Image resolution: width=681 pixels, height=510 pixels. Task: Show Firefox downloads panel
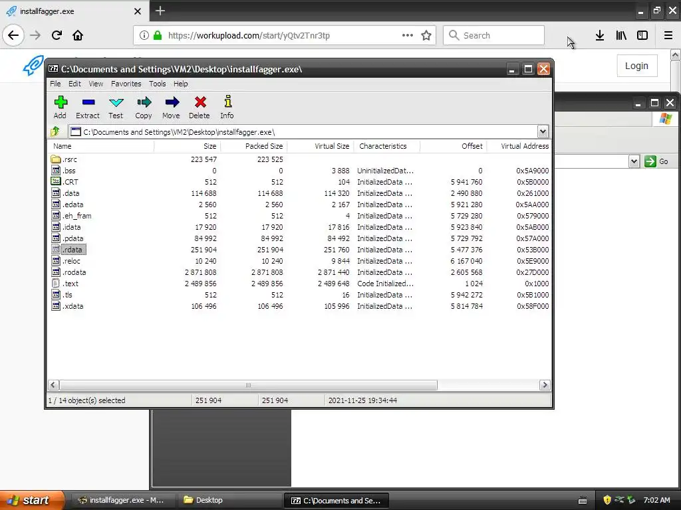tap(600, 35)
